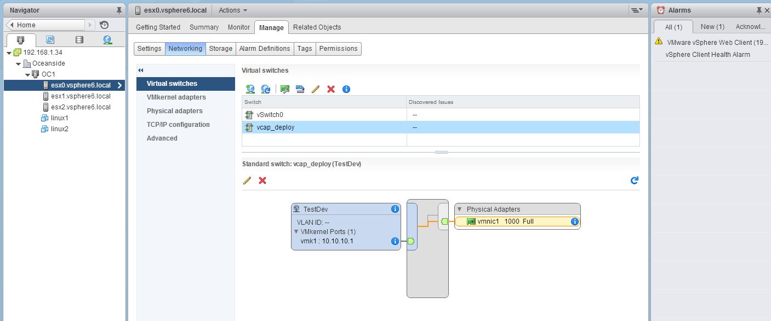Open Advanced networking settings
Screen dimensions: 771x321
coord(162,138)
